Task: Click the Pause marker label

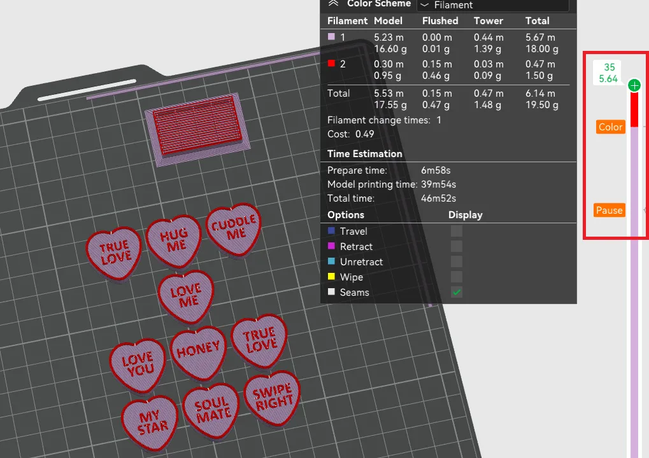Action: click(x=610, y=211)
